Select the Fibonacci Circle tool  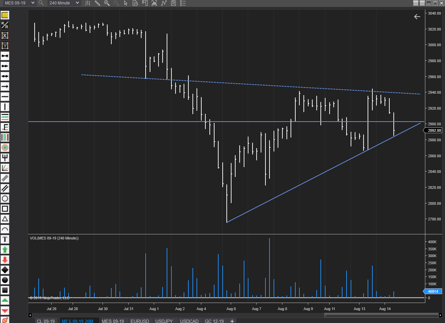5,147
